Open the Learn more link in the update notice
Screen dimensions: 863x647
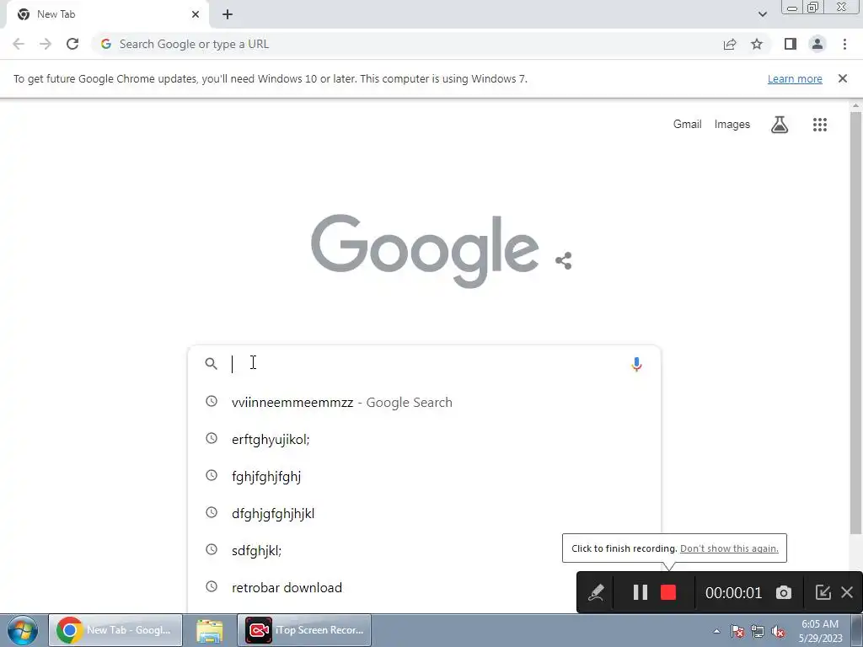[795, 78]
